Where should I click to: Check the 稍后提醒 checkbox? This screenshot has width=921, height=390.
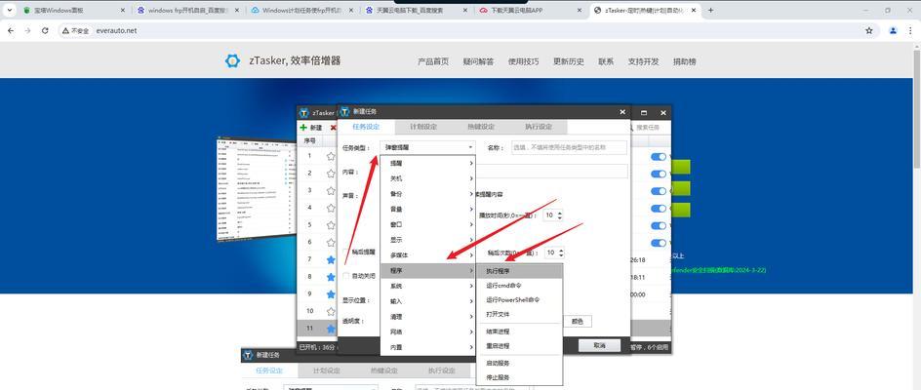(x=346, y=252)
